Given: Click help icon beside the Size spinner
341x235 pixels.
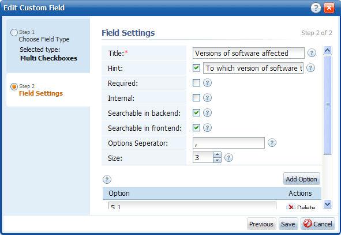Looking at the screenshot, I should coord(228,158).
